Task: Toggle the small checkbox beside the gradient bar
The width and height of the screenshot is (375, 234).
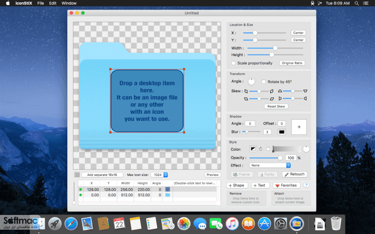Action: [x=268, y=149]
